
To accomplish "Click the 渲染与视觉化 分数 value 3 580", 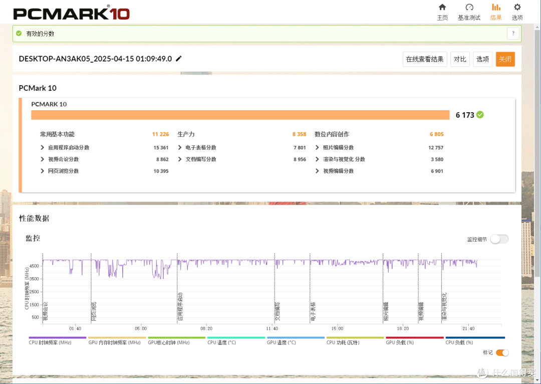I will click(x=437, y=159).
